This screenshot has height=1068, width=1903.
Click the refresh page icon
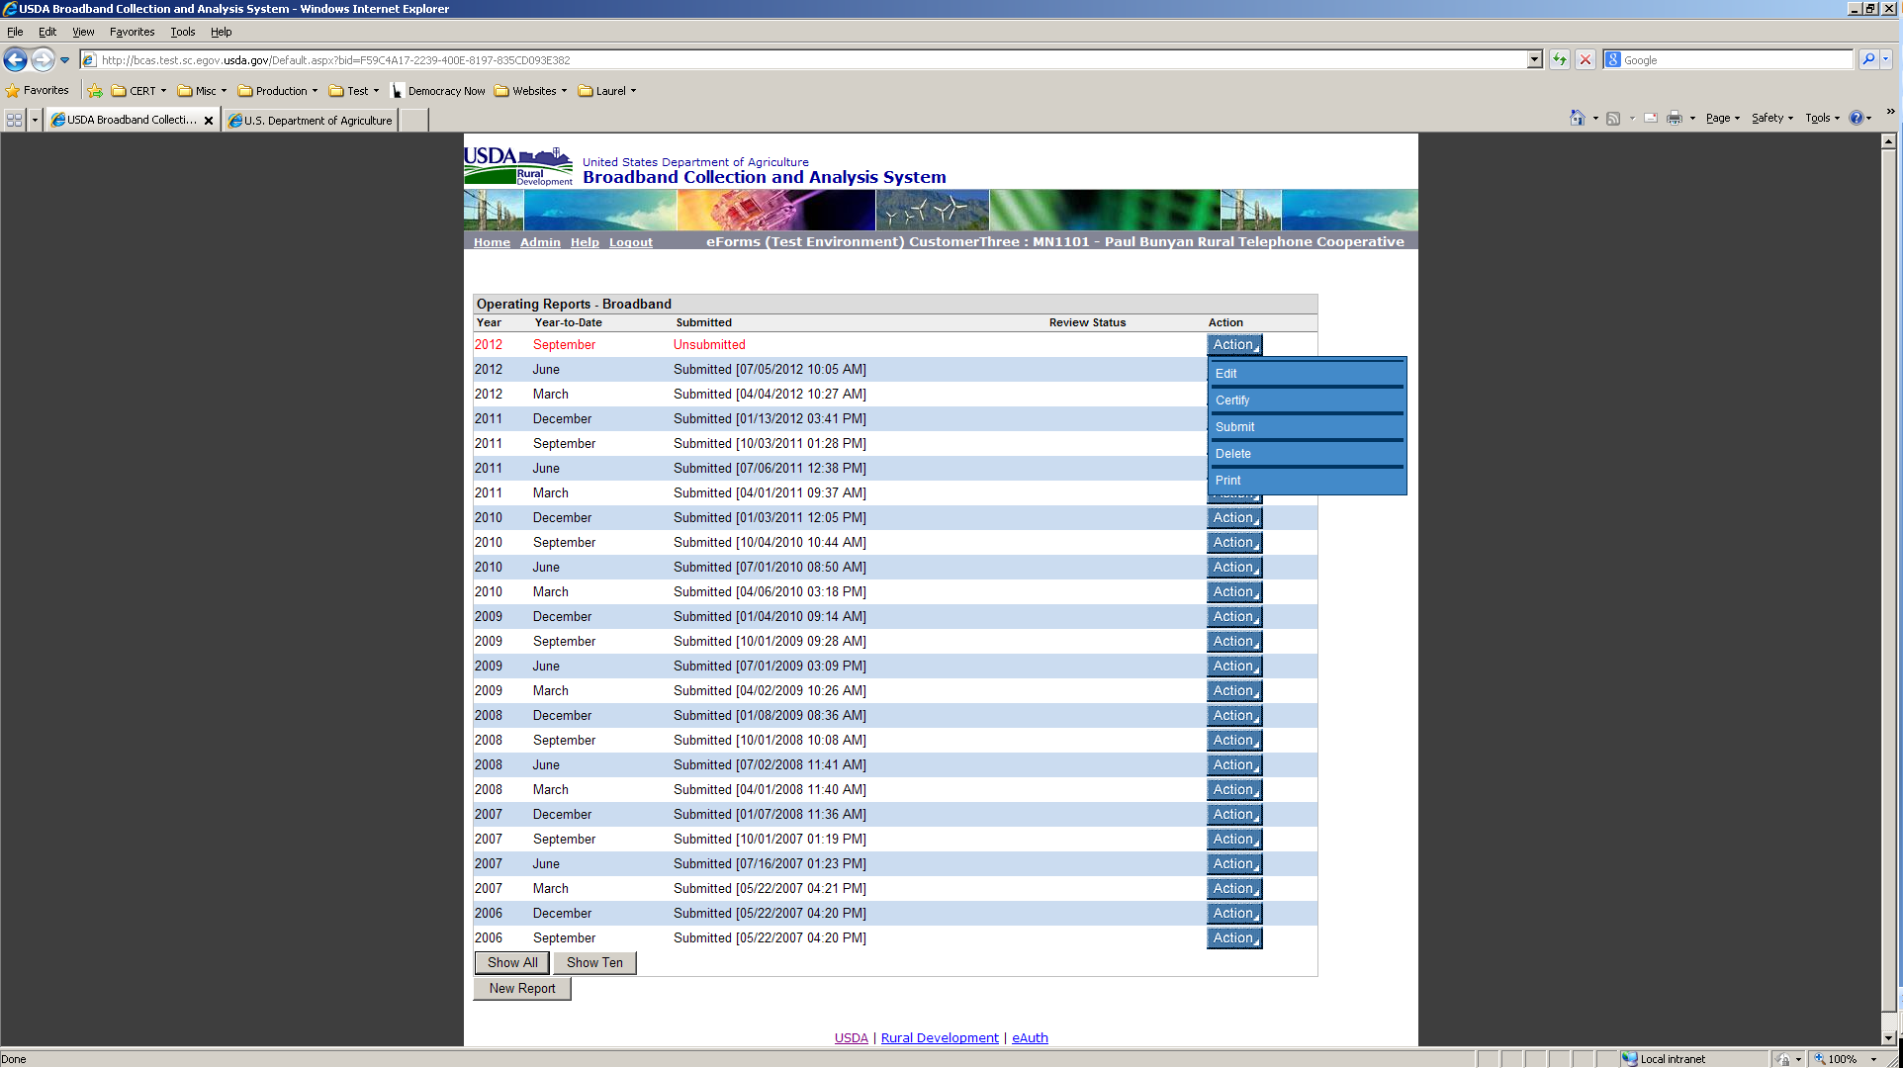tap(1560, 60)
